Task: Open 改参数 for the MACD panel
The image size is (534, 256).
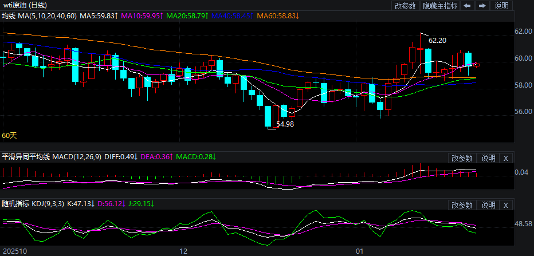Action: coord(462,158)
